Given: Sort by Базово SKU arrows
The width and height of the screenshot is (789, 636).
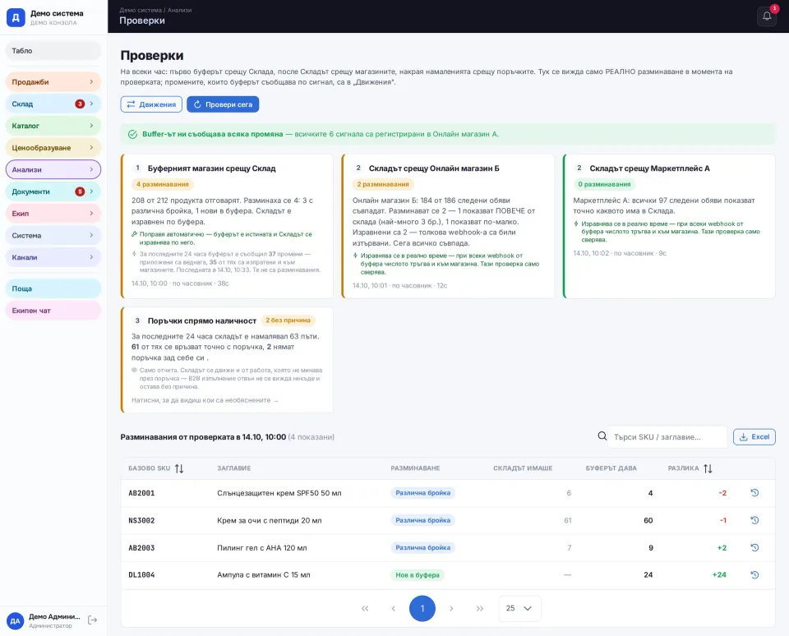Looking at the screenshot, I should click(179, 468).
